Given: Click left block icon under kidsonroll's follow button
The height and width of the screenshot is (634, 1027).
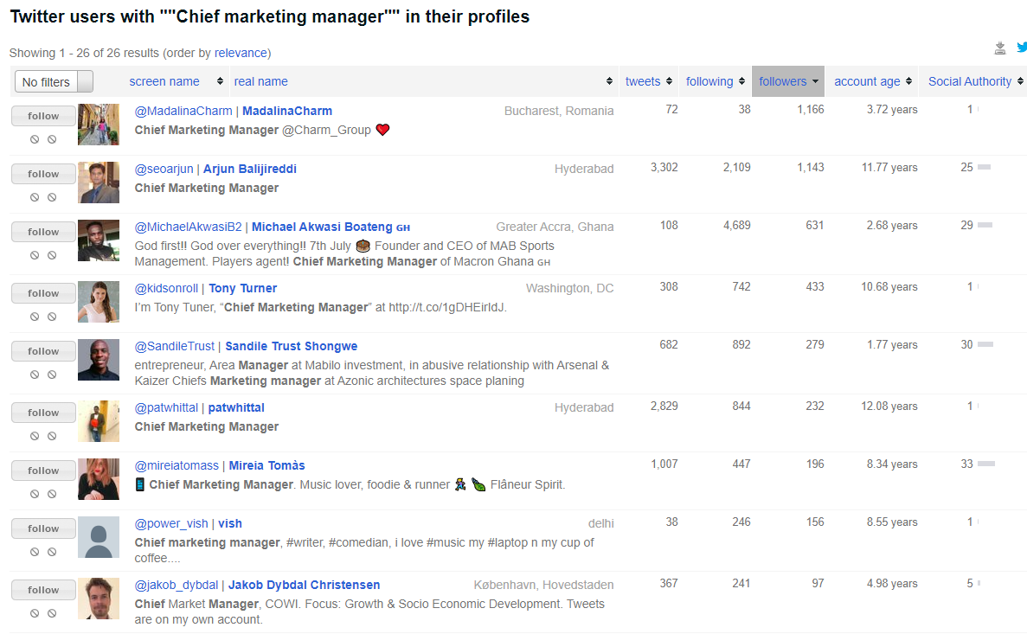Looking at the screenshot, I should pos(35,317).
